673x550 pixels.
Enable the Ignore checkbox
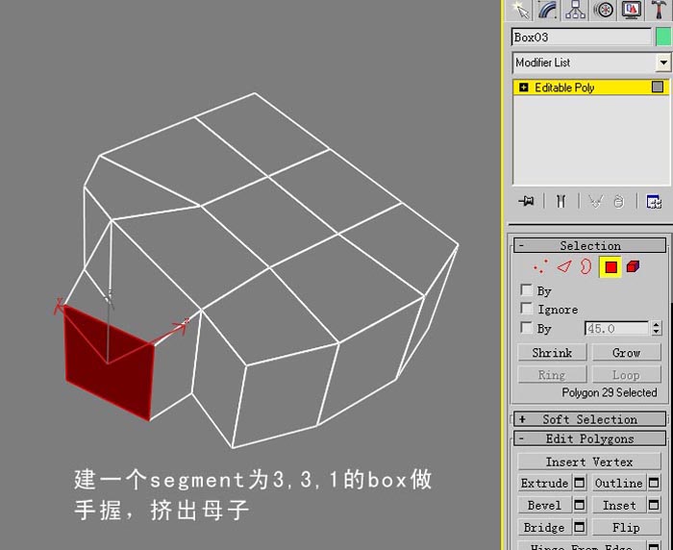[x=526, y=309]
